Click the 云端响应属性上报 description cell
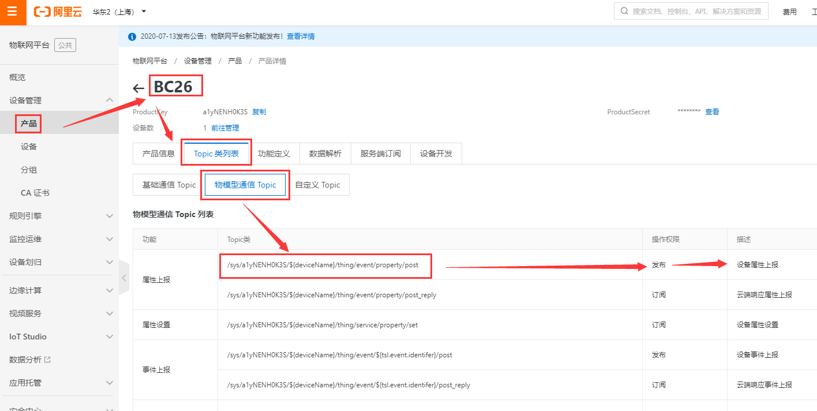Viewport: 817px width, 411px height. click(x=772, y=295)
